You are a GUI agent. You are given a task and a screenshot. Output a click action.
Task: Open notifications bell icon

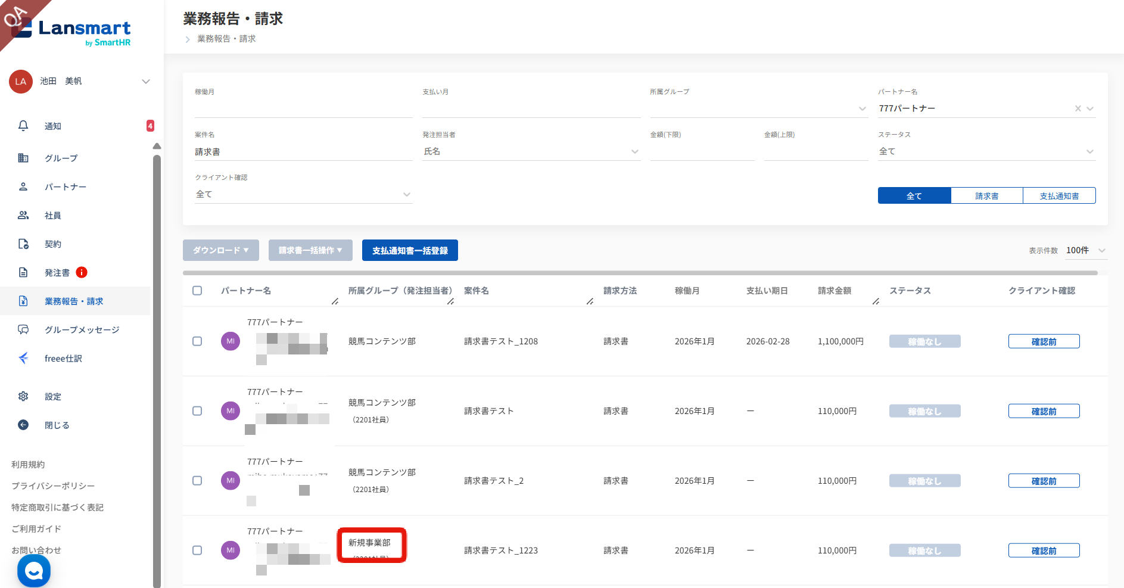[x=23, y=126]
